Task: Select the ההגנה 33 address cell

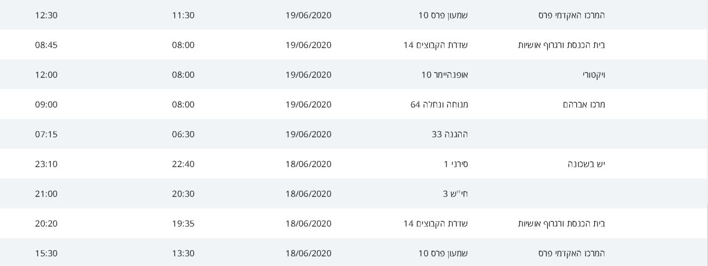Action: [449, 135]
